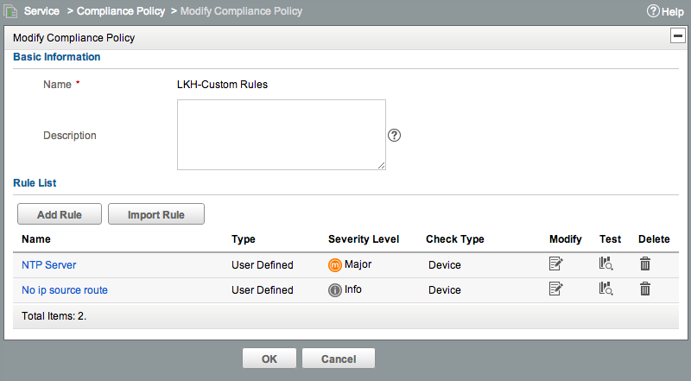Click the Service page icon in breadcrumb
Viewport: 691px width, 381px height.
click(10, 11)
